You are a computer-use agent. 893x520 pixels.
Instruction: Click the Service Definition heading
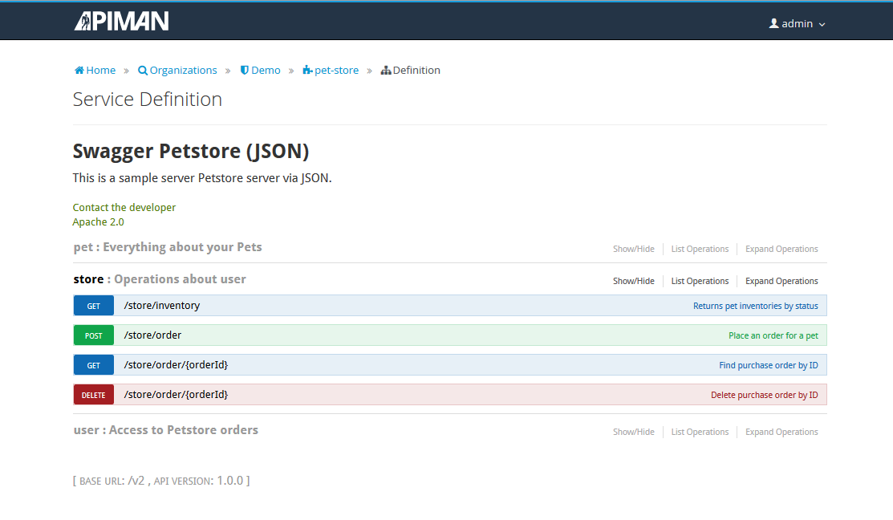[x=148, y=99]
